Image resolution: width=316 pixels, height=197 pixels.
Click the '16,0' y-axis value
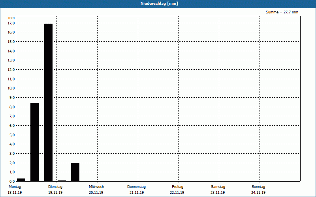point(11,32)
